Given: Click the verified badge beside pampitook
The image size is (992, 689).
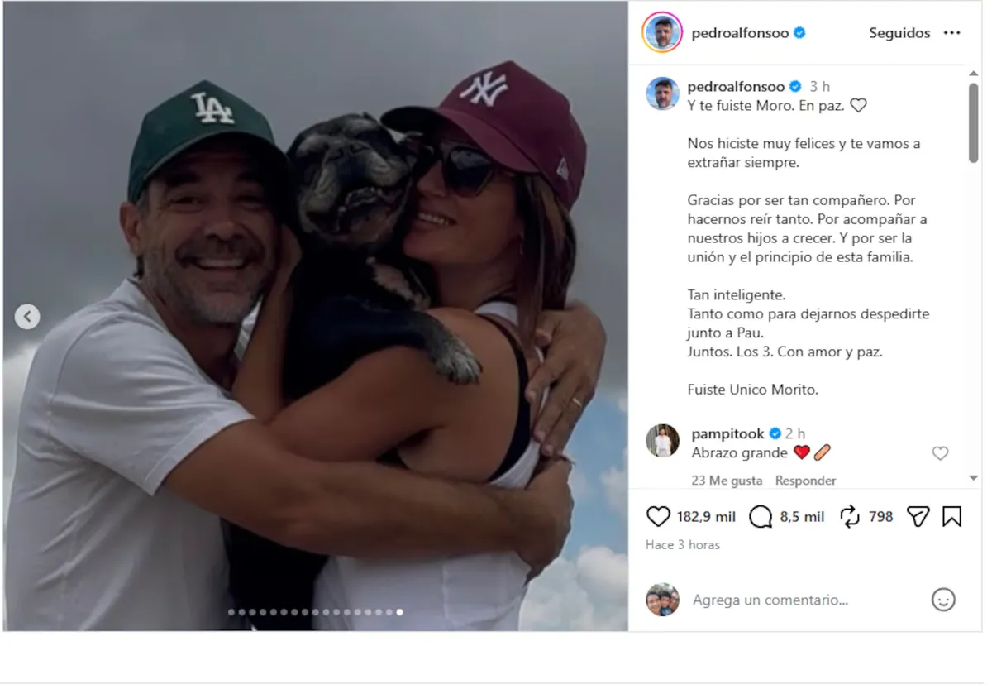Looking at the screenshot, I should tap(775, 432).
